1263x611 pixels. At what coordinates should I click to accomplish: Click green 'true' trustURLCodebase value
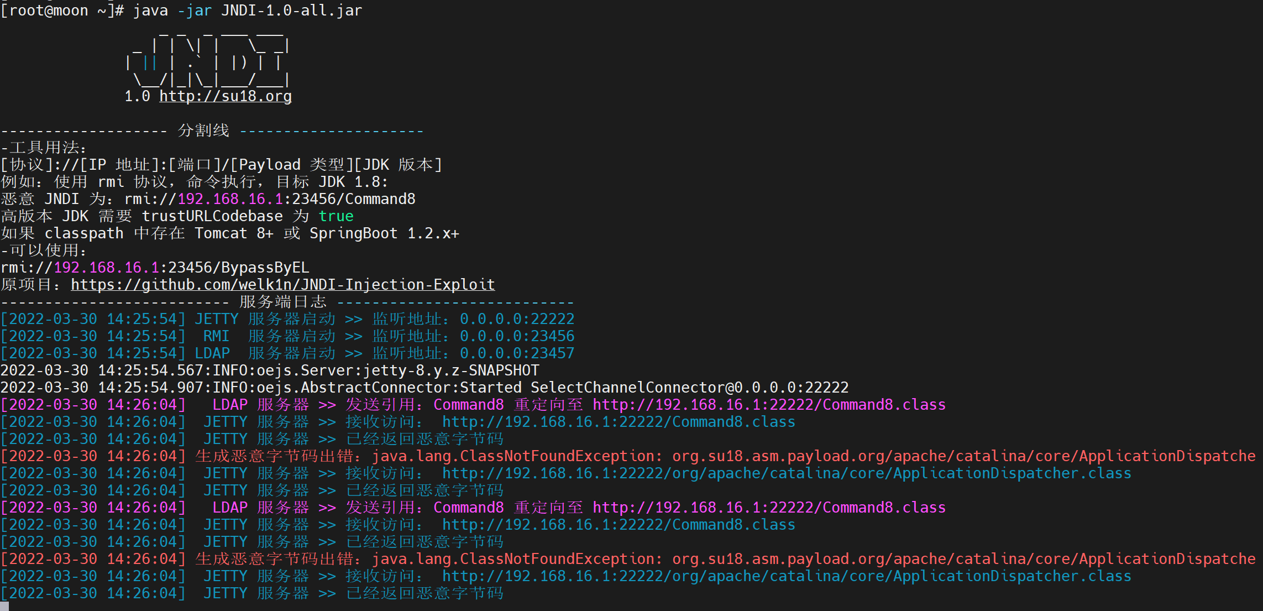tap(336, 216)
